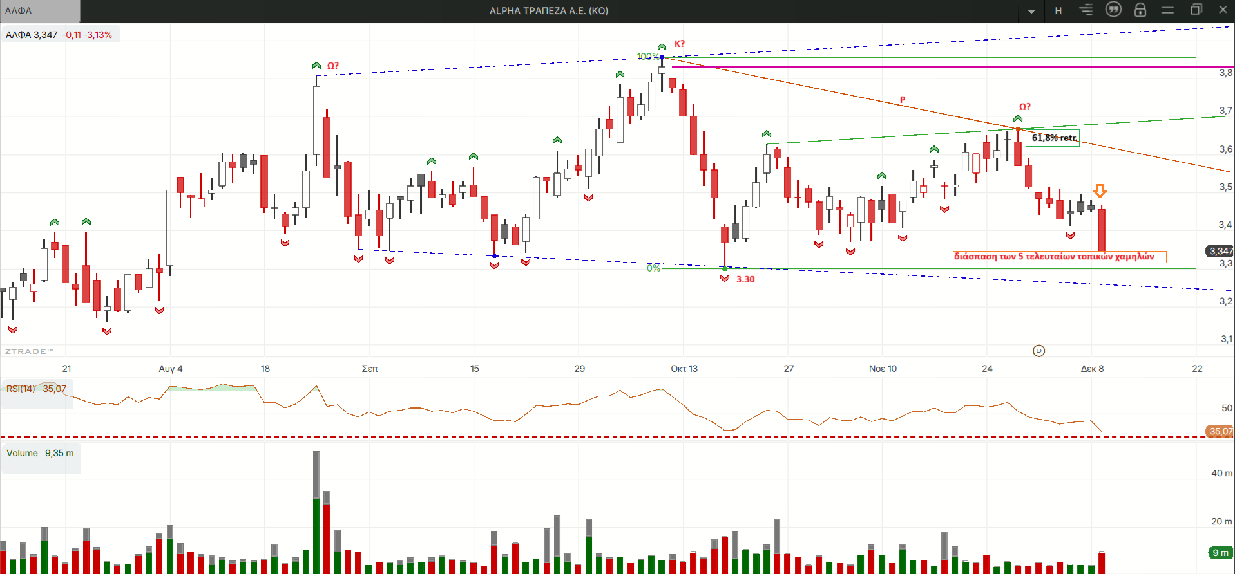Image resolution: width=1235 pixels, height=574 pixels.
Task: Toggle the chart lock icon
Action: pyautogui.click(x=1140, y=10)
